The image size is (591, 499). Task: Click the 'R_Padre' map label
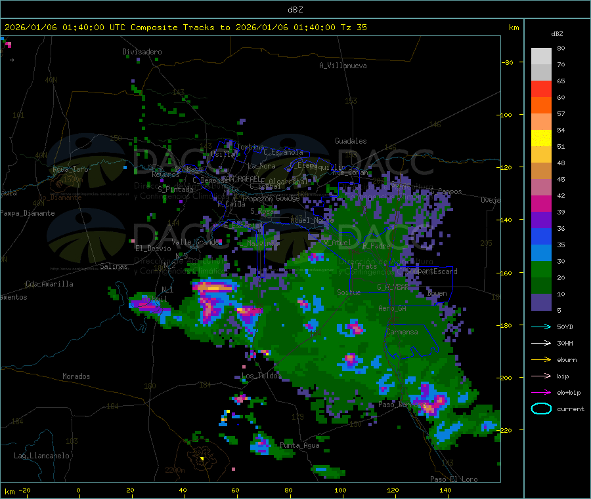pos(376,246)
